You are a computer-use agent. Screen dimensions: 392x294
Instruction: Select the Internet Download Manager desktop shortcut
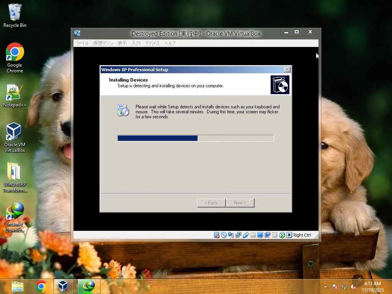point(15,217)
